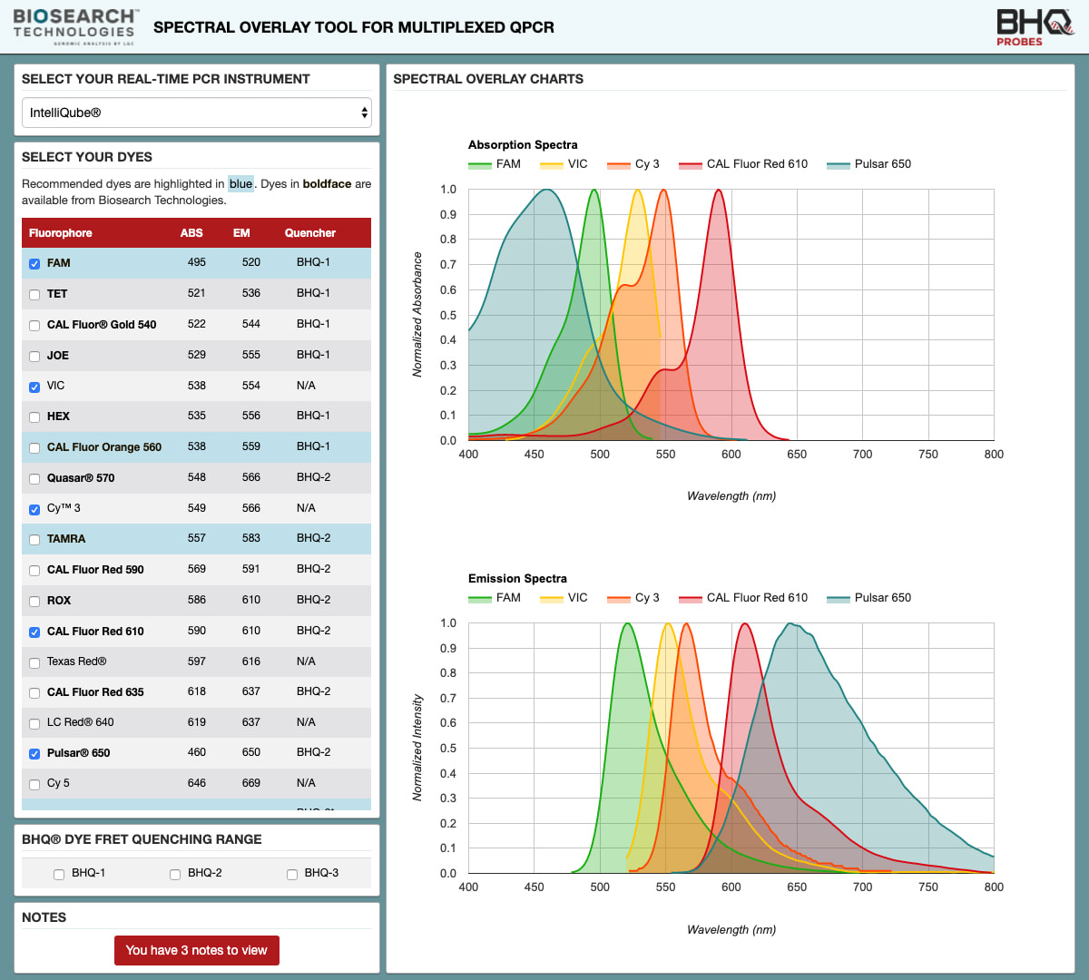Tick the TAMRA dye checkbox
Image resolution: width=1089 pixels, height=980 pixels.
34,540
